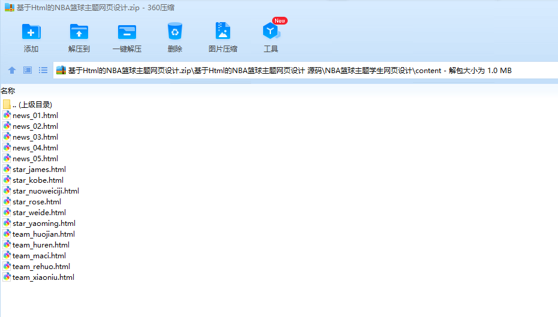Viewport: 558px width, 317px height.
Task: Select file team_xiaoniu.html
Action: point(39,277)
